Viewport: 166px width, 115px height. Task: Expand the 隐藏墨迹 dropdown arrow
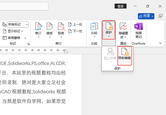125,37
